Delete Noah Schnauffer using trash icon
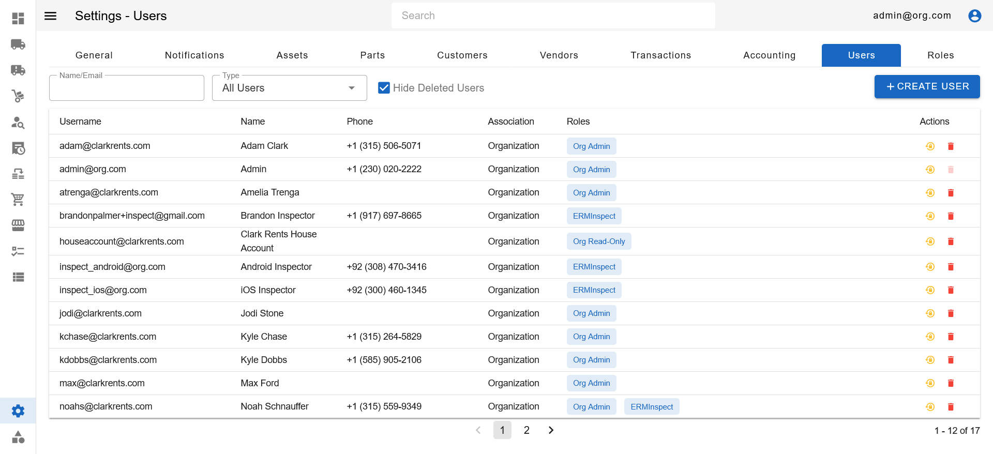The height and width of the screenshot is (454, 993). (x=950, y=407)
